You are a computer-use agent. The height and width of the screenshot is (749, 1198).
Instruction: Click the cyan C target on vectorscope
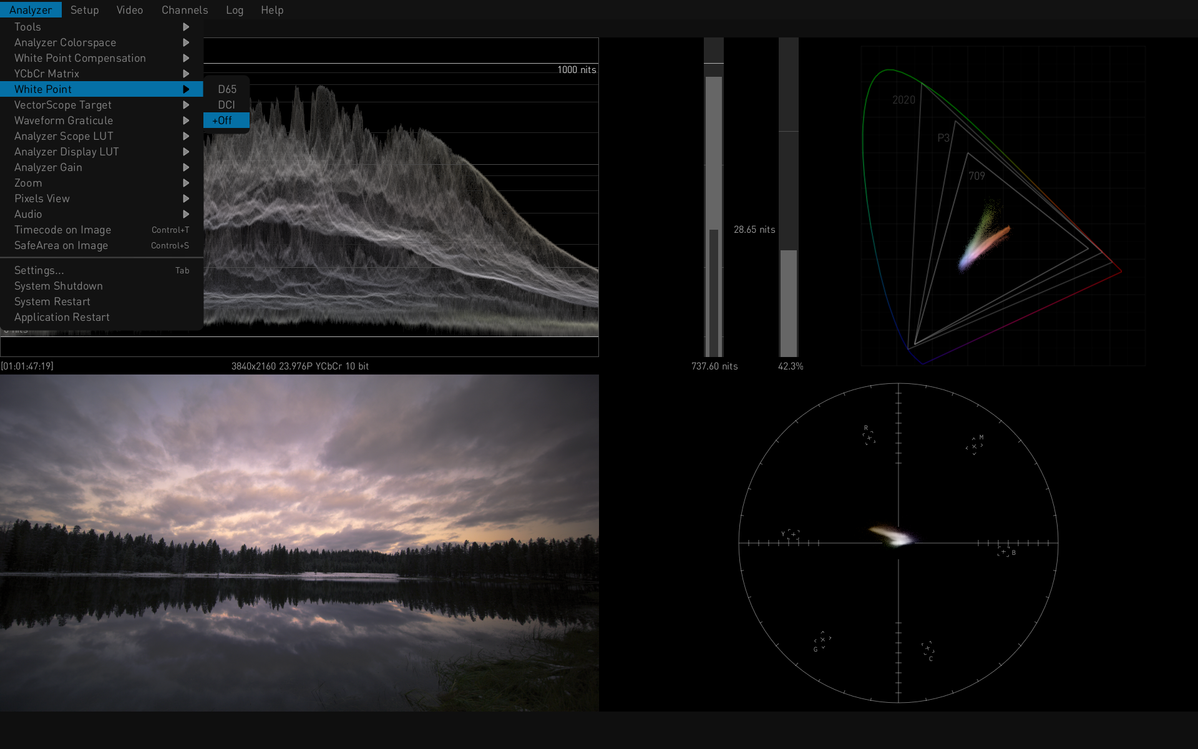tap(928, 649)
